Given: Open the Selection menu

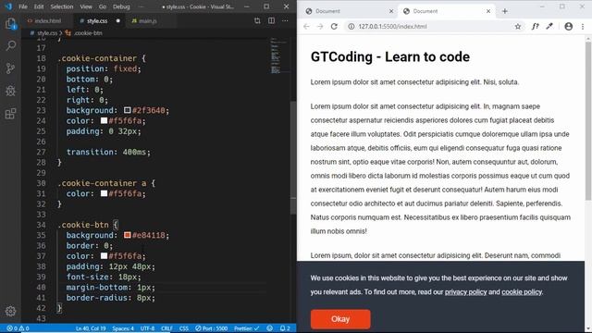Looking at the screenshot, I should coord(62,6).
